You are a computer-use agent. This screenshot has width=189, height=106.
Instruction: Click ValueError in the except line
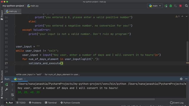tap(41, 30)
